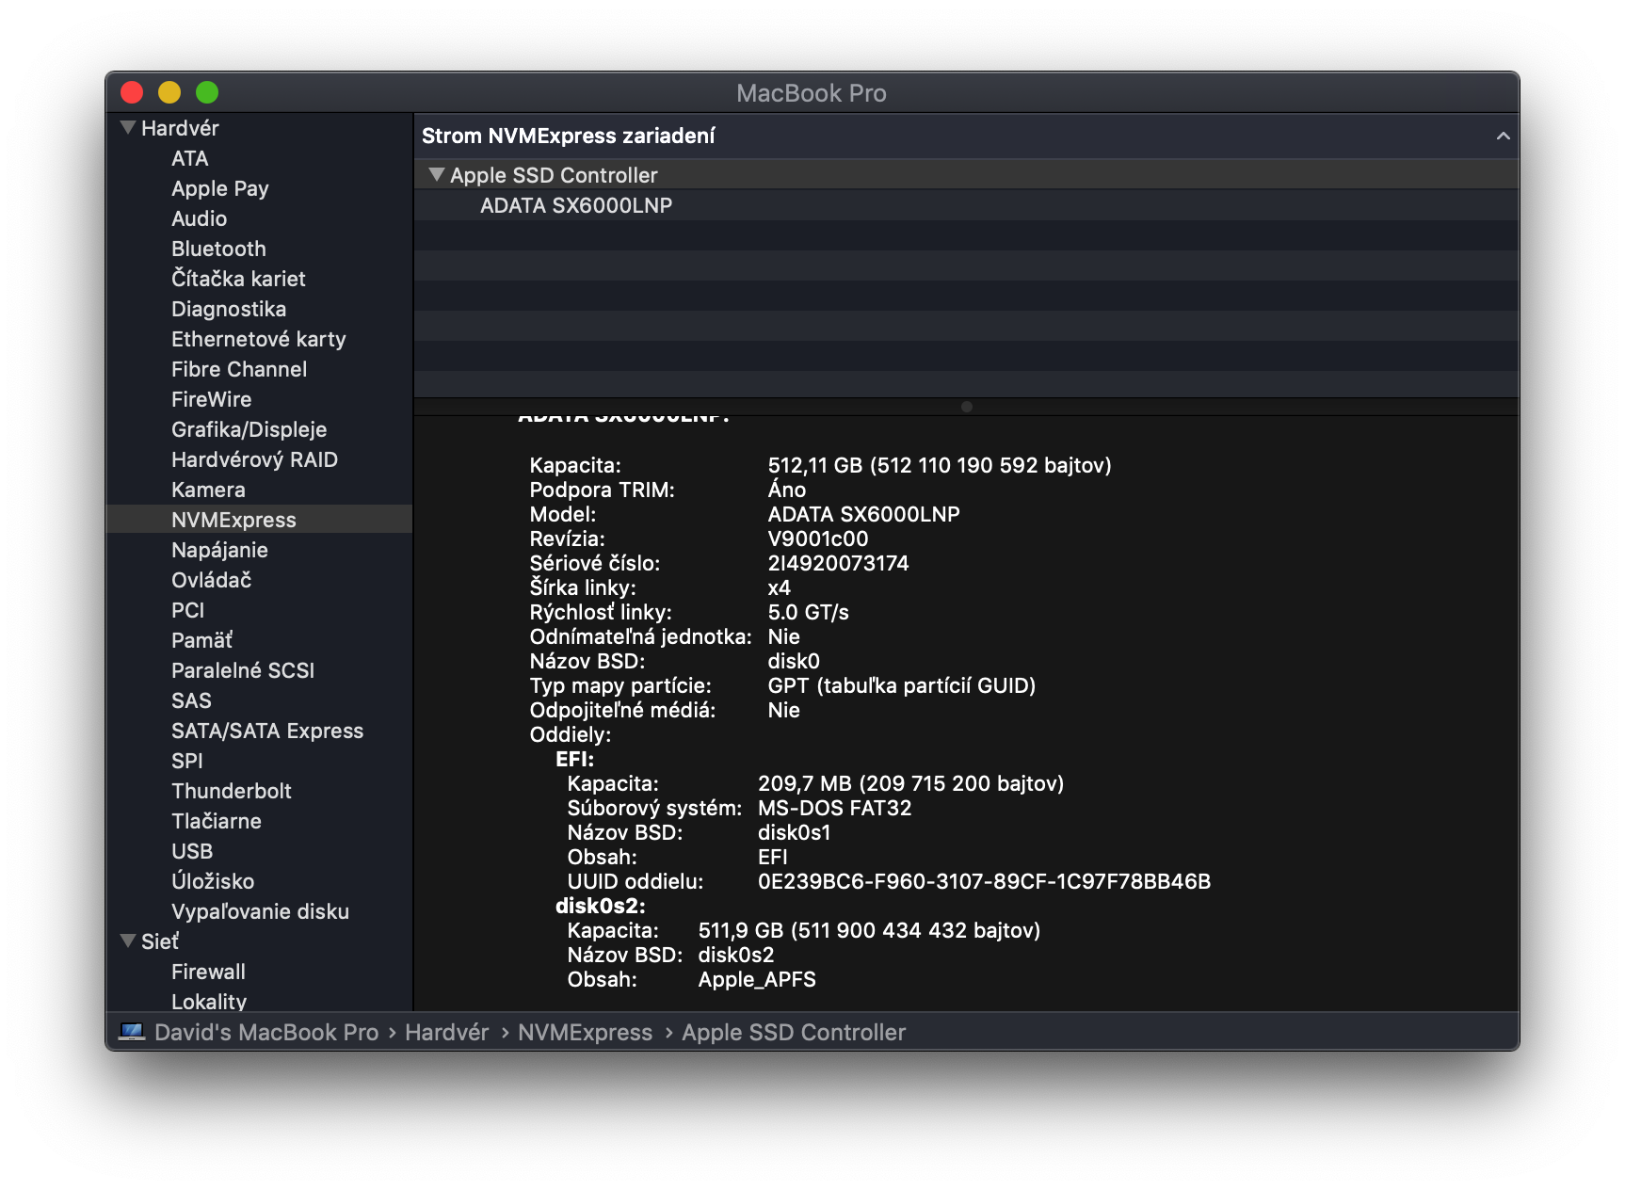Collapse the Hardvér sidebar section

pos(128,127)
